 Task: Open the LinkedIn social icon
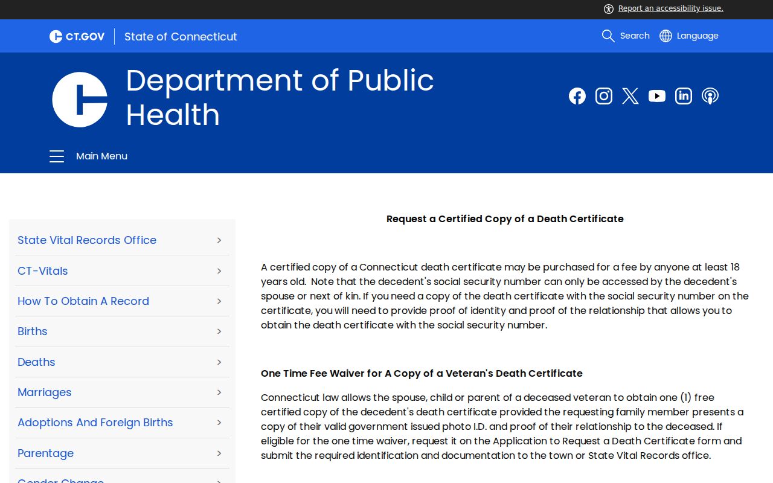coord(684,96)
